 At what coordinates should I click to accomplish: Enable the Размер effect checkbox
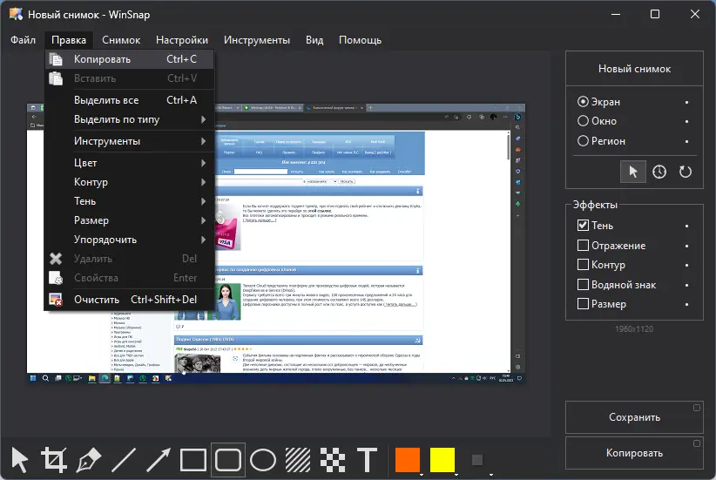coord(583,304)
